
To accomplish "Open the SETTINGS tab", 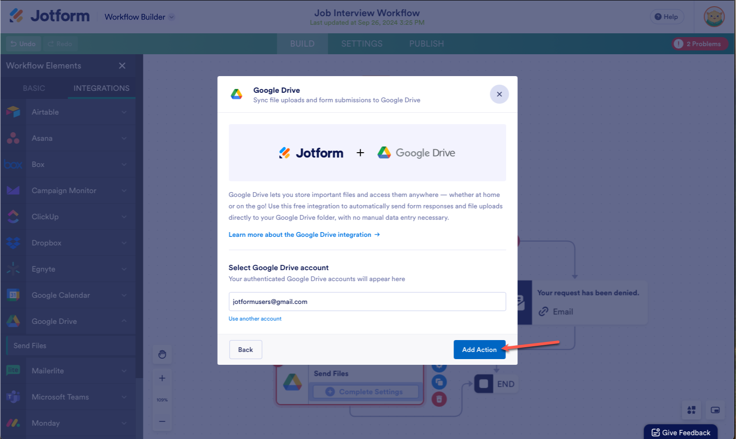I will pos(362,44).
